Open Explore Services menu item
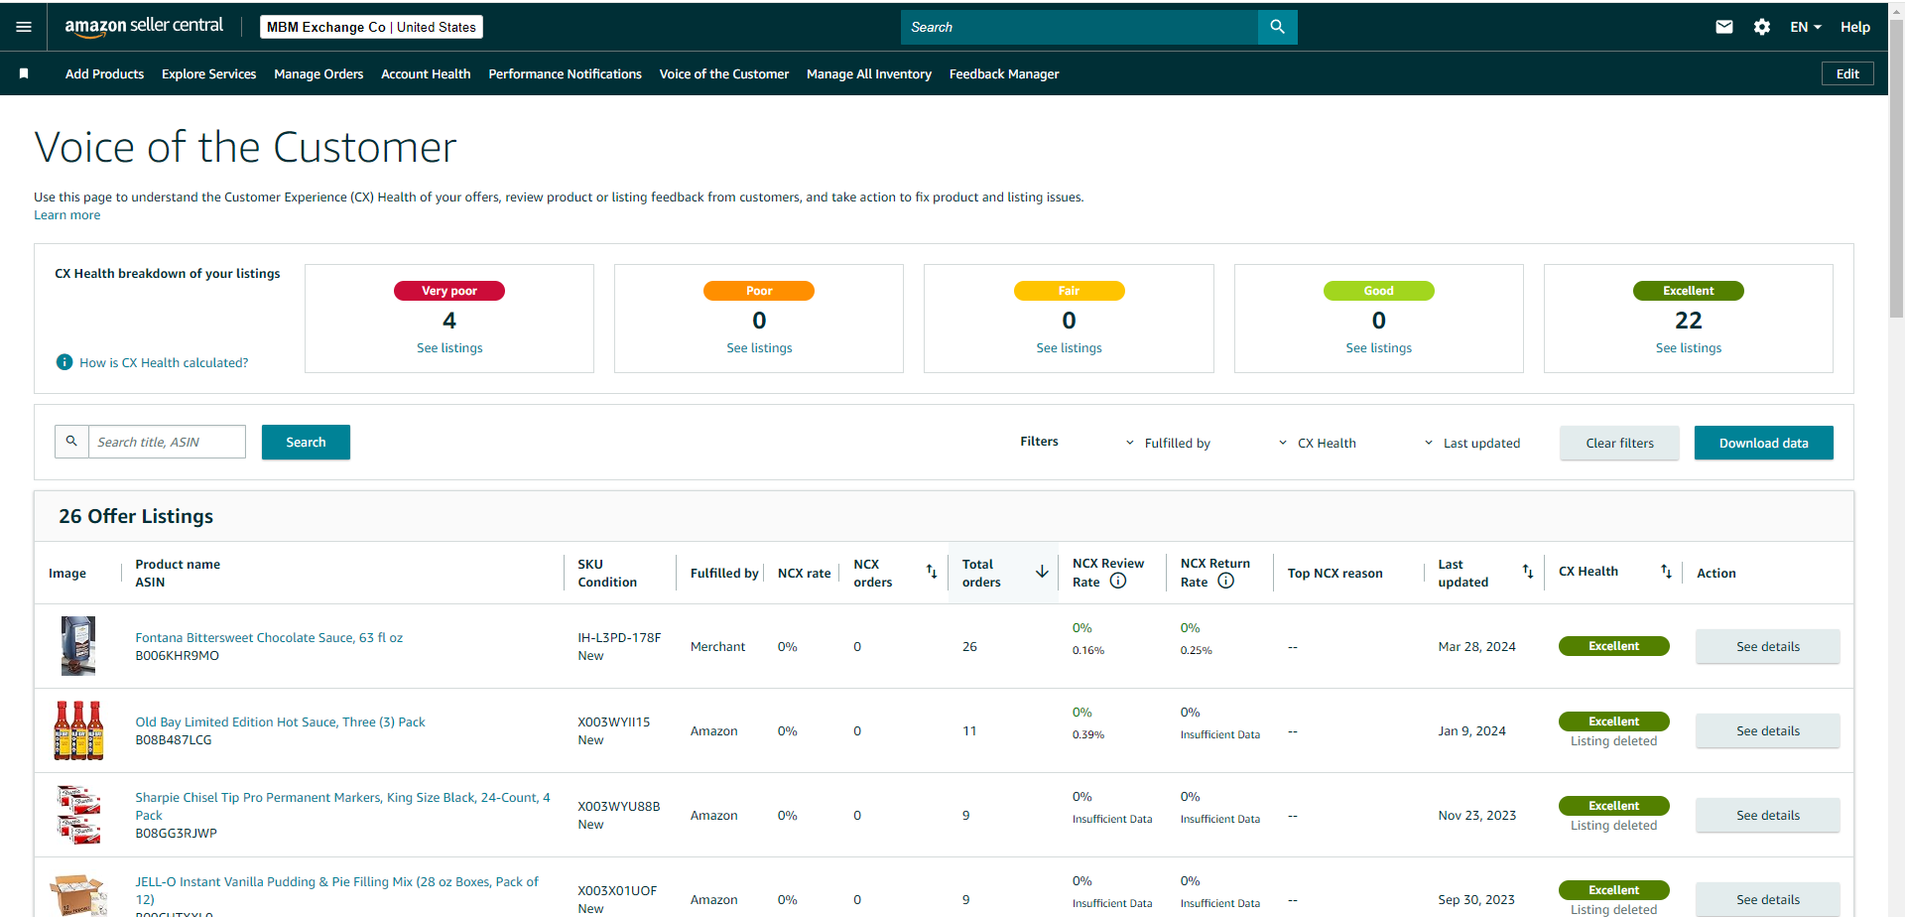Image resolution: width=1905 pixels, height=917 pixels. pyautogui.click(x=208, y=73)
